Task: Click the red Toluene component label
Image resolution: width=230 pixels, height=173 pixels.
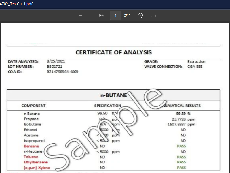Action: point(31,157)
